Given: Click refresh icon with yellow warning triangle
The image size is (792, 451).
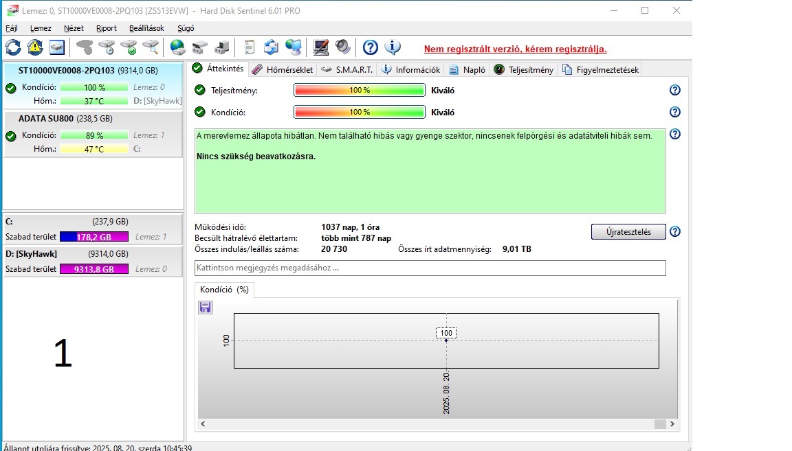Looking at the screenshot, I should tap(35, 47).
